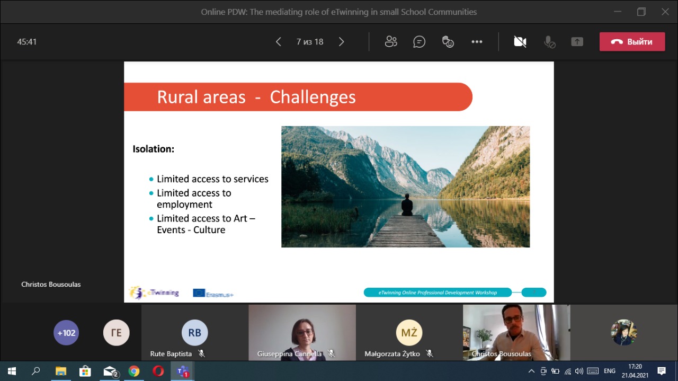This screenshot has height=381, width=678.
Task: Click the ГЕ participant avatar
Action: (116, 333)
